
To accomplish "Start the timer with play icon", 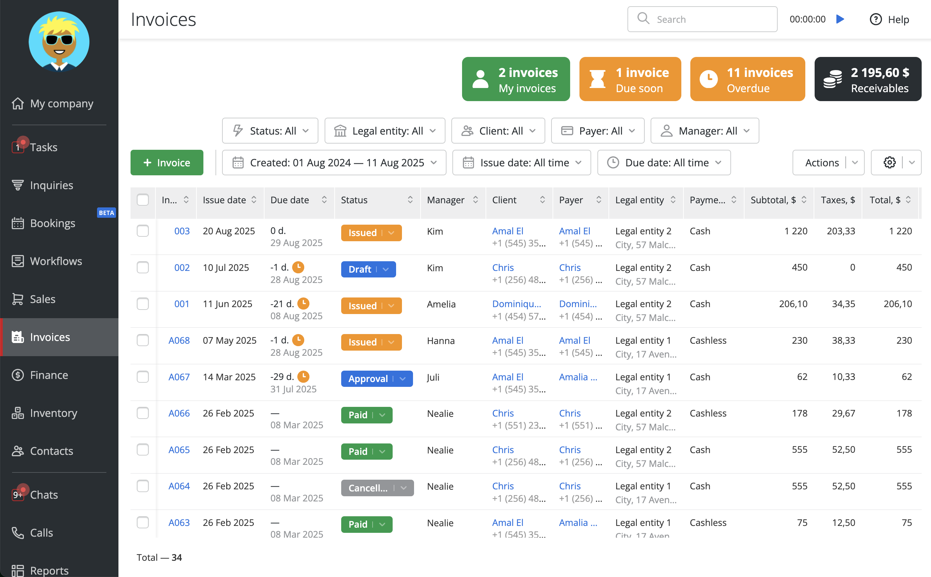I will point(840,19).
